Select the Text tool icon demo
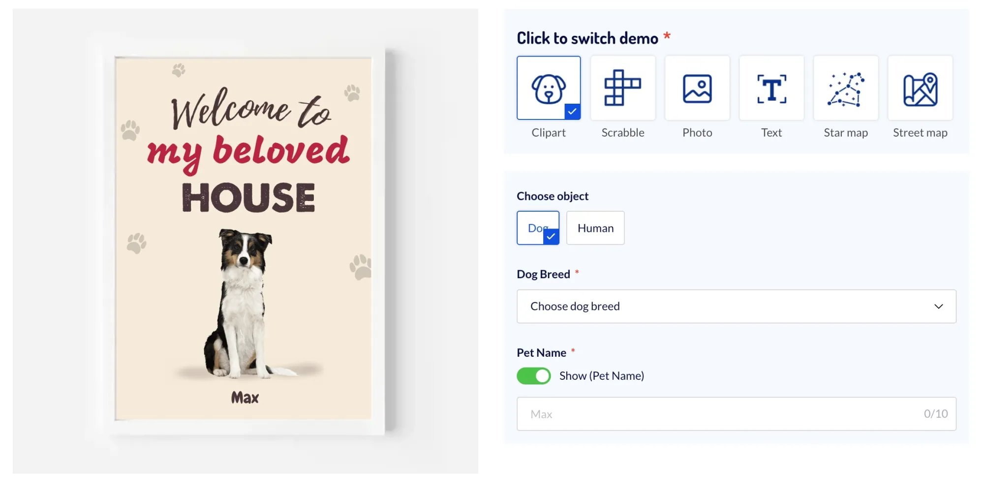984x483 pixels. (771, 88)
